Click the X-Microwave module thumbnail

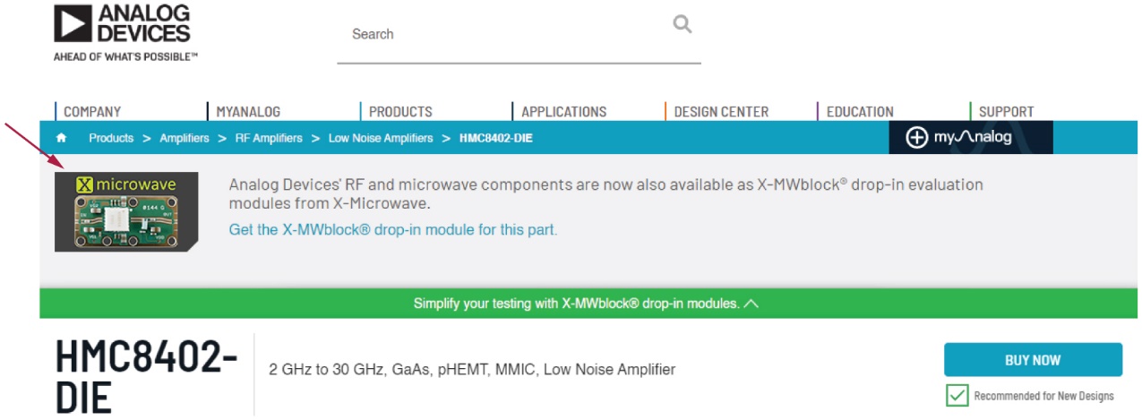tap(125, 212)
